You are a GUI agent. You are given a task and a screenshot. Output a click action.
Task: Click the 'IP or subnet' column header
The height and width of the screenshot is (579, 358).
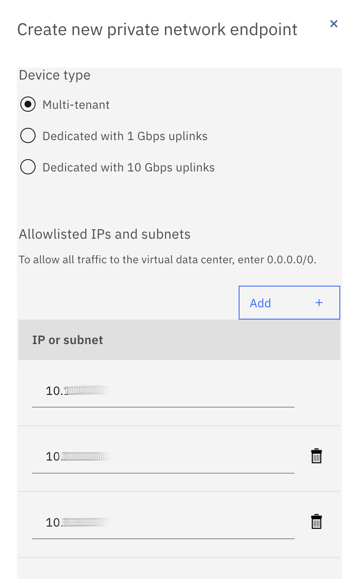(x=68, y=340)
